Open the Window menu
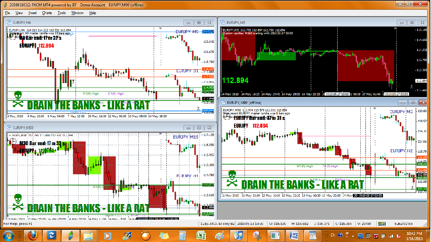431x242 pixels. coord(77,13)
